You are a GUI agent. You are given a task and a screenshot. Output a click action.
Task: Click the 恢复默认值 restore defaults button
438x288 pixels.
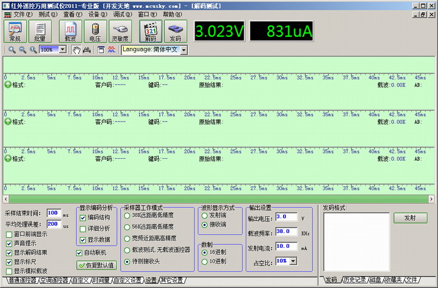pyautogui.click(x=96, y=265)
